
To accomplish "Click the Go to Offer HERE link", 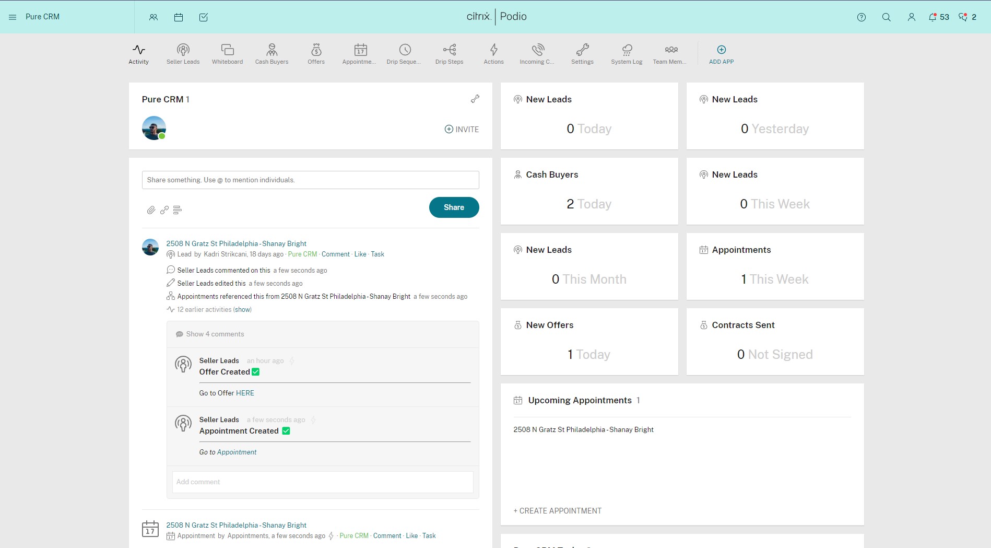I will (245, 393).
